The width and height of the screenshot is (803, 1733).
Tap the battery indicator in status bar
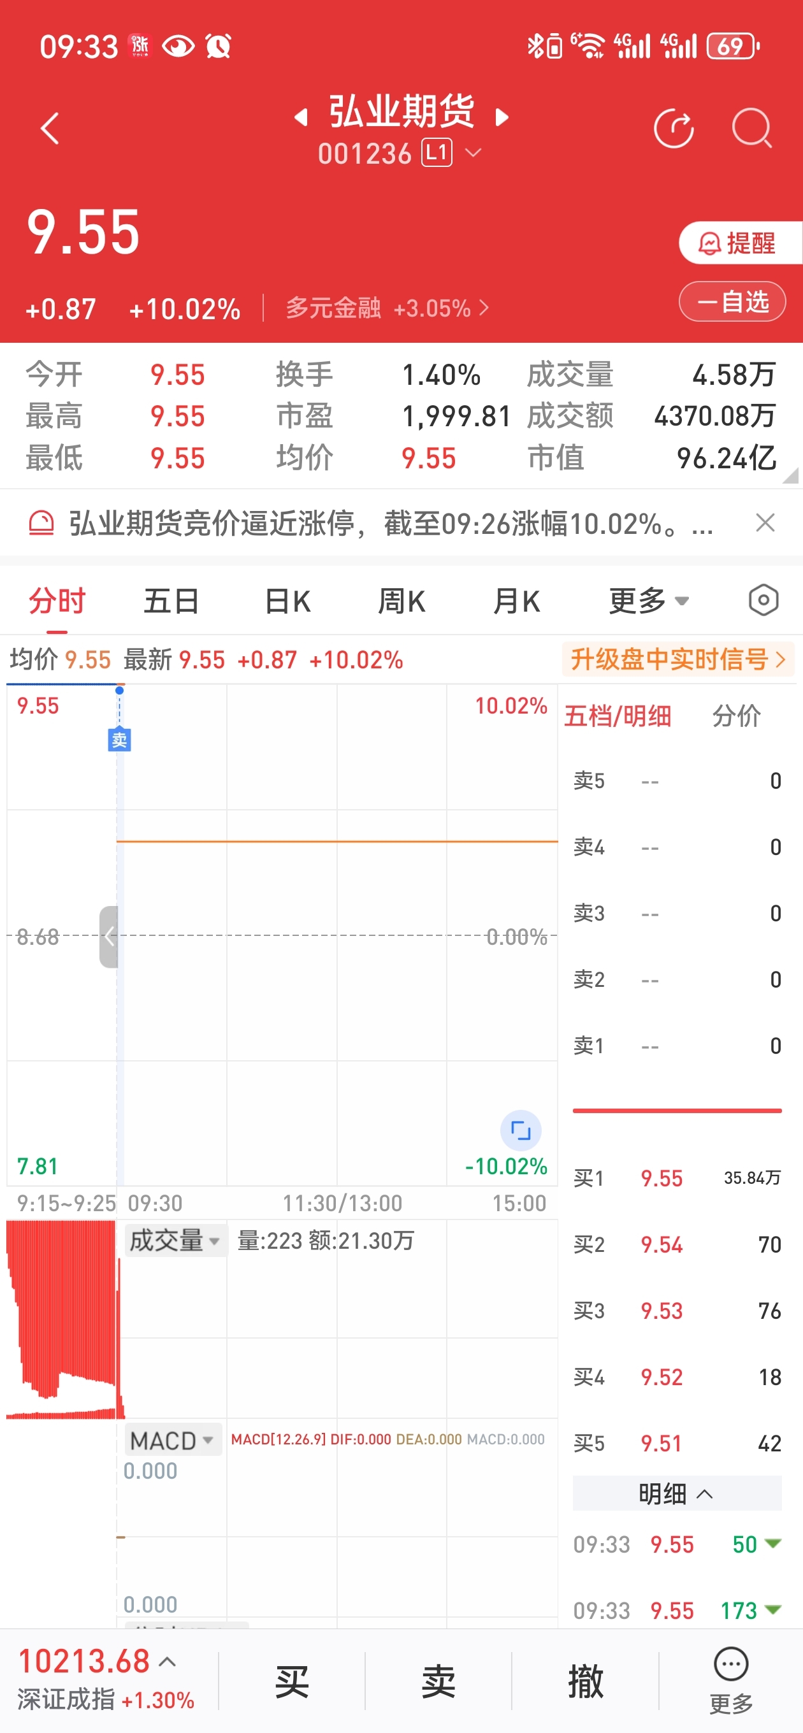pos(733,47)
